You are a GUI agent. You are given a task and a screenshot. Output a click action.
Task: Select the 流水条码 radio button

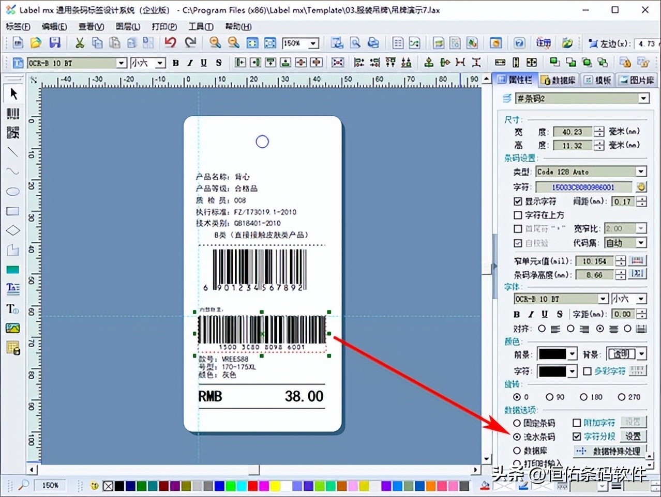(x=517, y=437)
